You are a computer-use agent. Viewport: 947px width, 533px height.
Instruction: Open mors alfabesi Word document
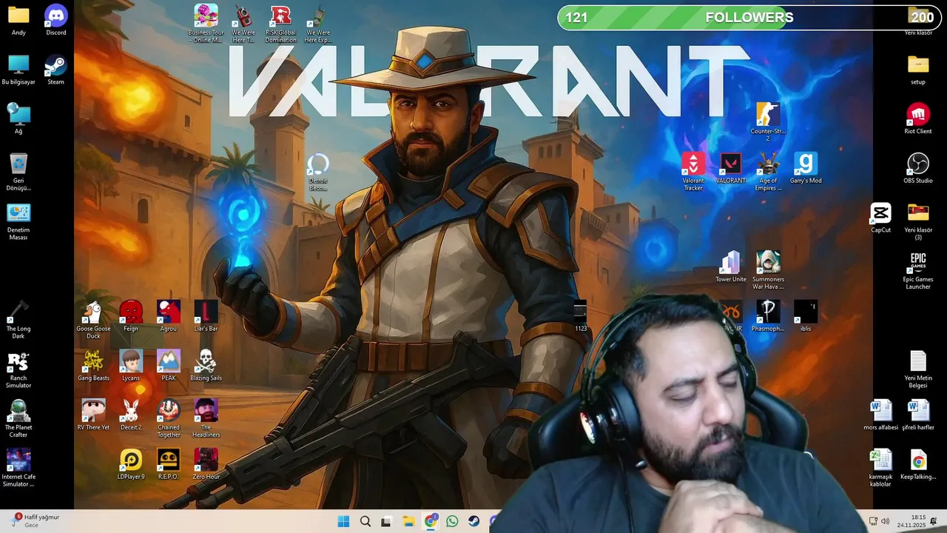coord(880,415)
